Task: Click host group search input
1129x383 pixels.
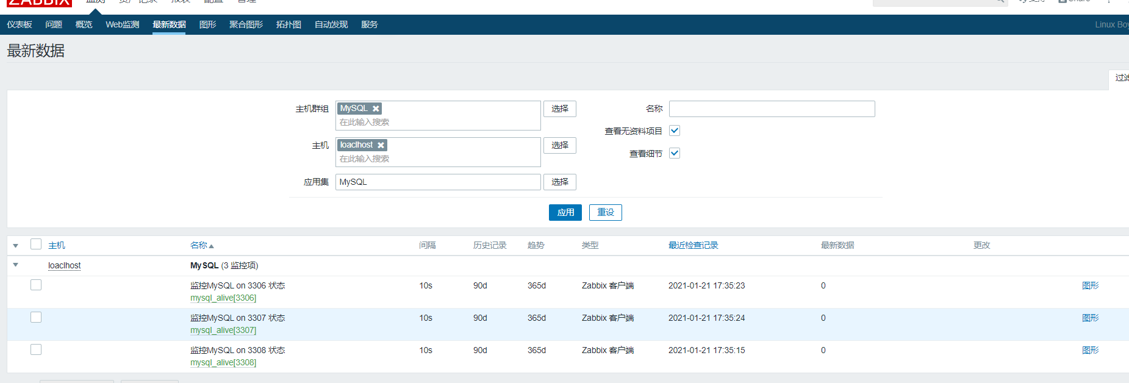Action: tap(438, 122)
